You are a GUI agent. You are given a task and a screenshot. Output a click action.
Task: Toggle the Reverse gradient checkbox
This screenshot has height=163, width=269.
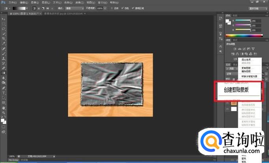(x=112, y=8)
